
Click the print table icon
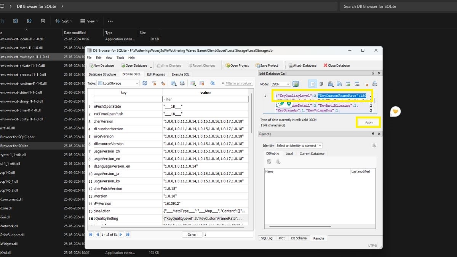[182, 83]
